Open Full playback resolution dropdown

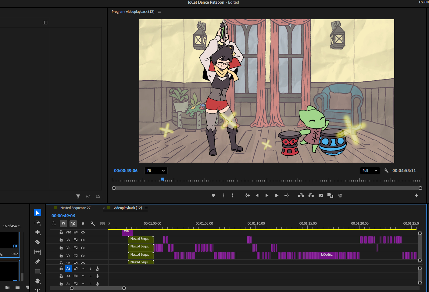tap(370, 171)
